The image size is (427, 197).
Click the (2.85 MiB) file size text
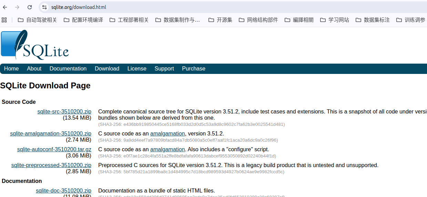tap(79, 171)
